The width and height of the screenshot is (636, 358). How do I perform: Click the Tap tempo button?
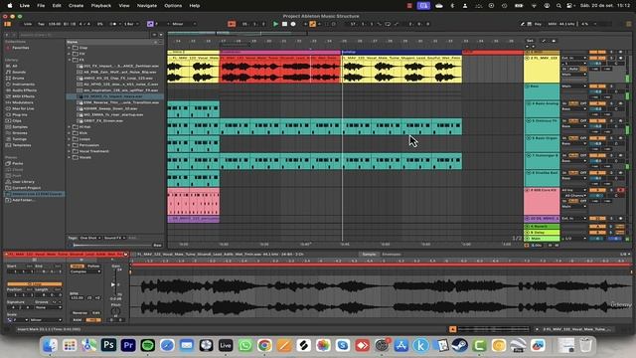[41, 24]
